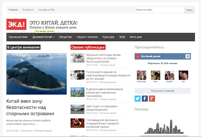This screenshot has height=137, width=201.
Task: Open article about Мощные снегопады
Action: [104, 58]
